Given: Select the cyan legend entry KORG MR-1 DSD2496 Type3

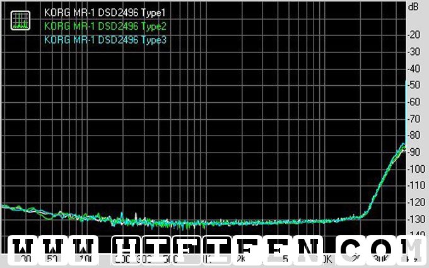Looking at the screenshot, I should click(x=105, y=40).
